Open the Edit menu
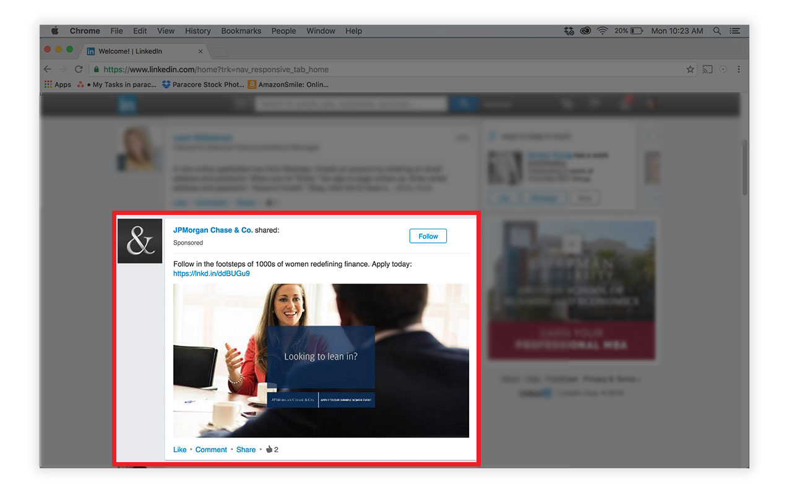The height and width of the screenshot is (493, 789). click(x=140, y=31)
